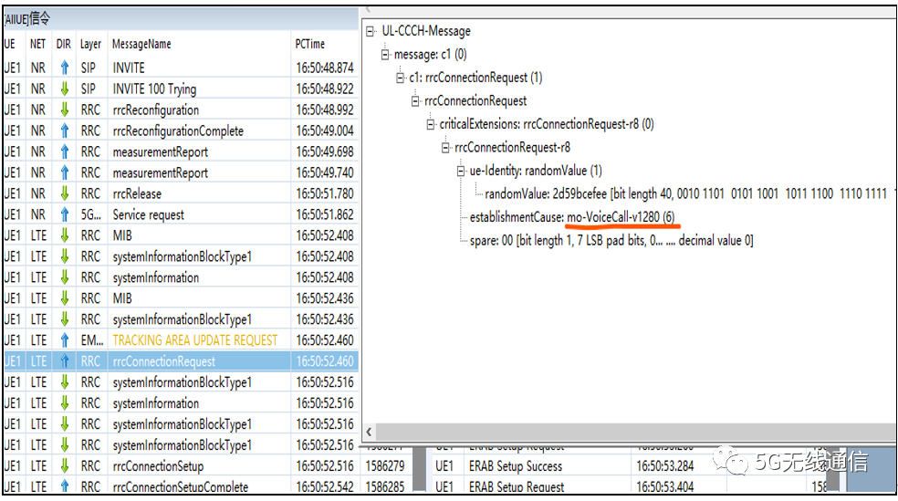Click the uplink arrow on rrcReconfigurationComplete row
This screenshot has width=898, height=501.
click(x=65, y=131)
